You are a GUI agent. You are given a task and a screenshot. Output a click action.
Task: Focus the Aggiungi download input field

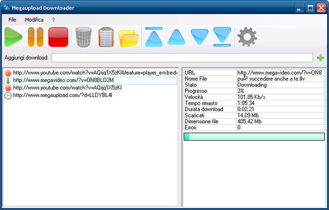(182, 57)
